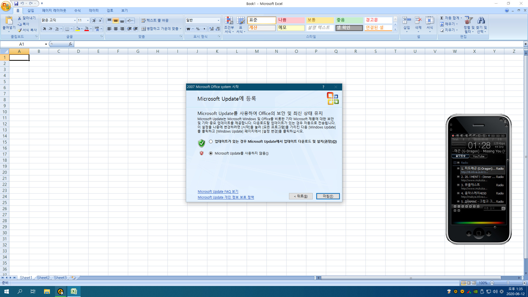Viewport: 528px width, 297px height.
Task: Switch to the Sheet2 worksheet tab
Action: point(43,278)
